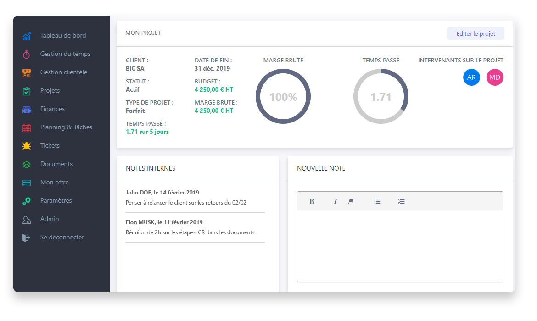
Task: Open Paramètres menu label
Action: click(56, 200)
